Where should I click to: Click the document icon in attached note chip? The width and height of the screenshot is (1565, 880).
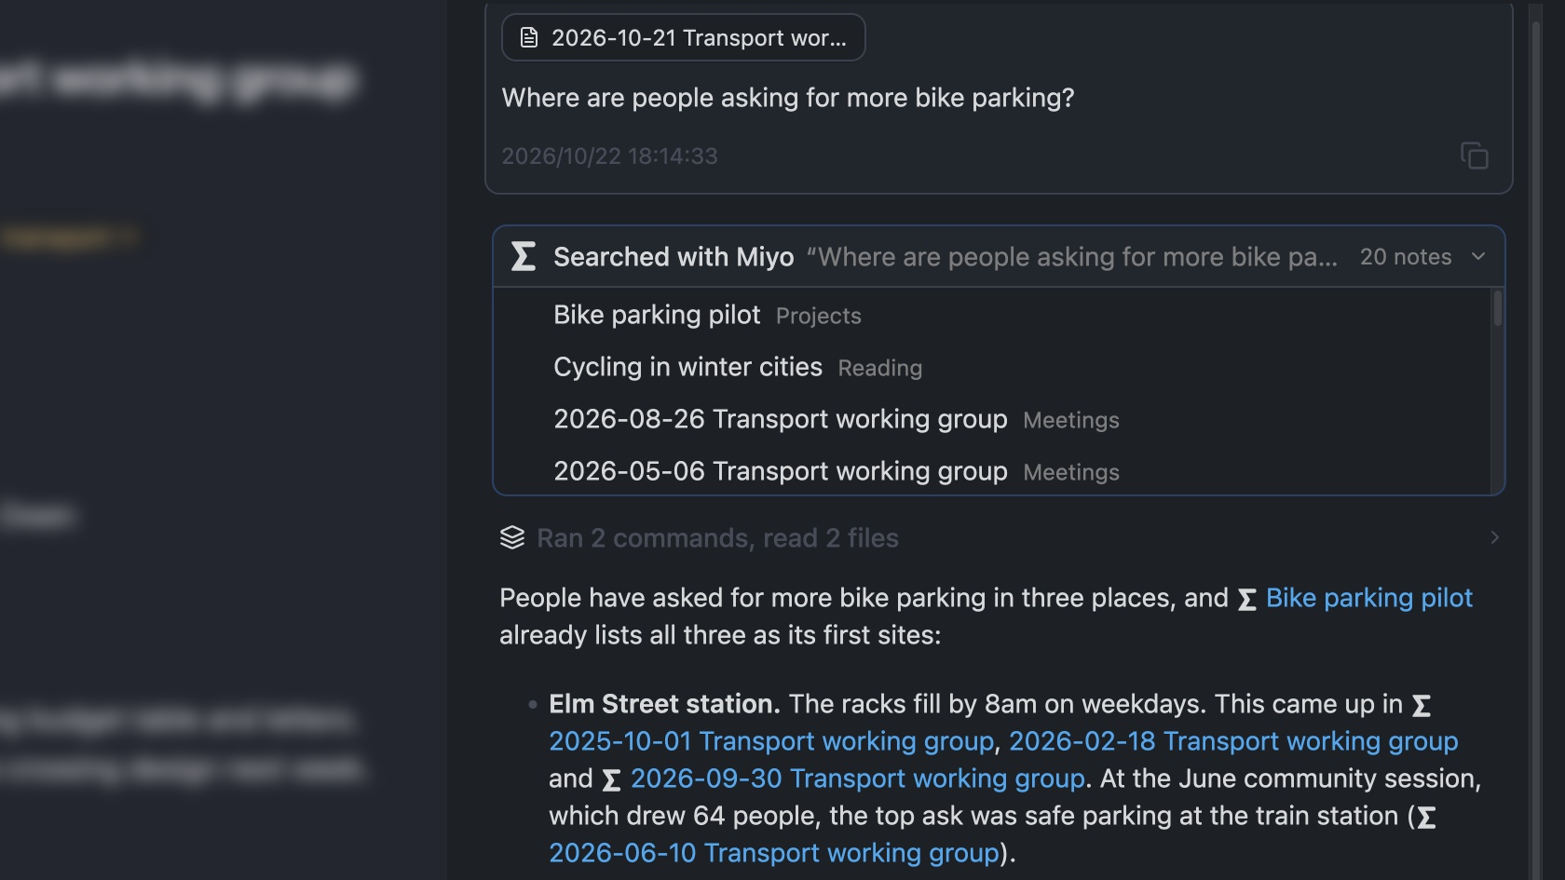pyautogui.click(x=529, y=37)
